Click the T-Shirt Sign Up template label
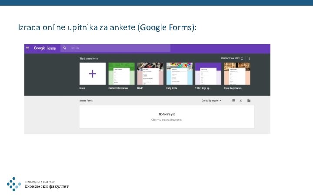Image resolution: width=313 pixels, height=196 pixels. pyautogui.click(x=202, y=88)
